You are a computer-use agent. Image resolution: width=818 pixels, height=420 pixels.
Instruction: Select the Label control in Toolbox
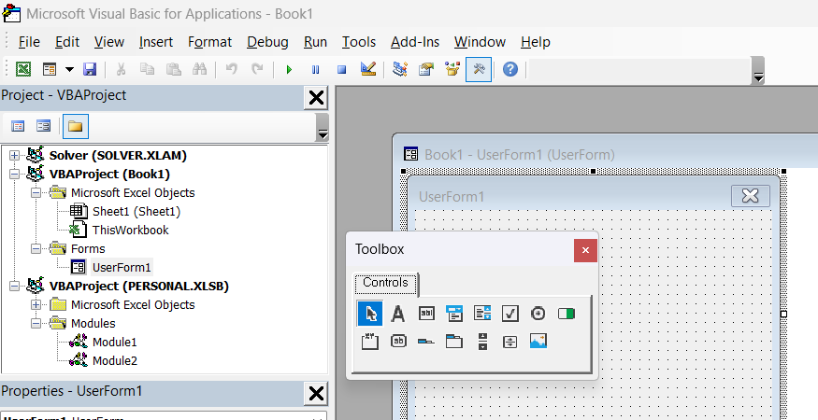[x=398, y=314]
